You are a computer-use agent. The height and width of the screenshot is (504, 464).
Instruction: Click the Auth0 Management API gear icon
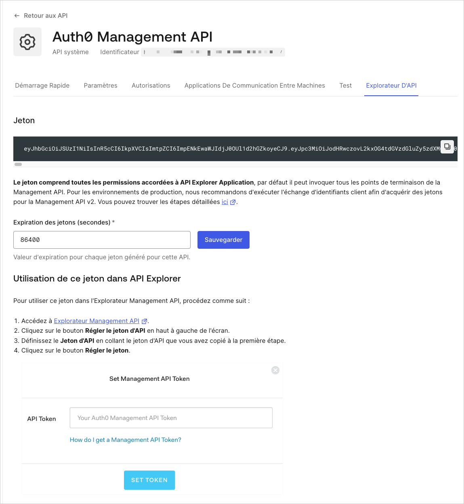[x=27, y=42]
